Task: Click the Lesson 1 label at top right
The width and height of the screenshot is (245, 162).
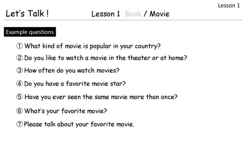Action: [x=229, y=5]
